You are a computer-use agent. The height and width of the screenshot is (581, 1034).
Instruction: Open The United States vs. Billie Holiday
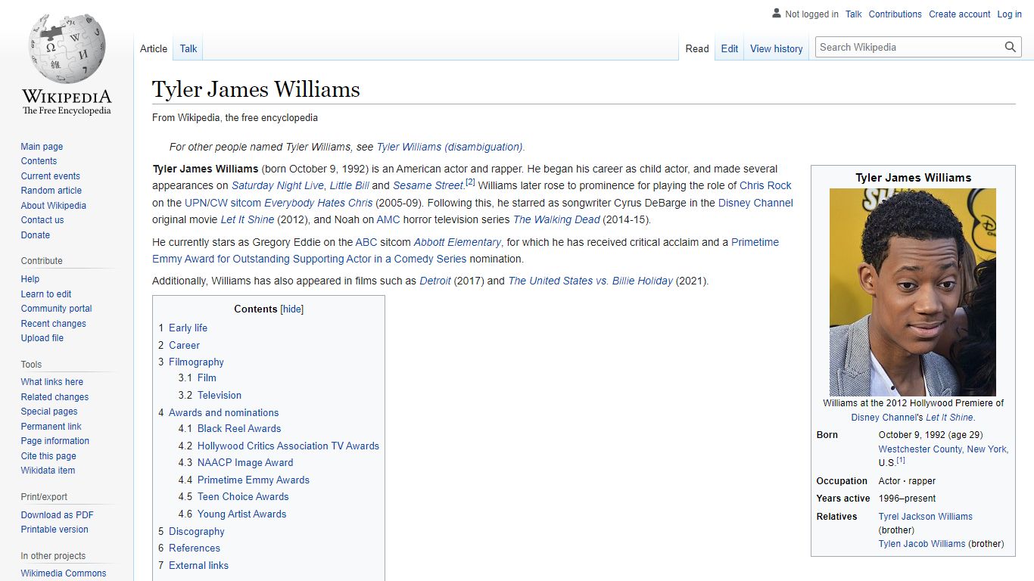(x=590, y=281)
